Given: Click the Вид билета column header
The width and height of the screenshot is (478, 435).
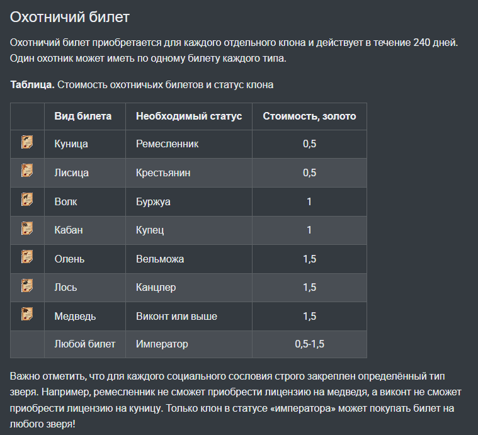Looking at the screenshot, I should coord(83,116).
